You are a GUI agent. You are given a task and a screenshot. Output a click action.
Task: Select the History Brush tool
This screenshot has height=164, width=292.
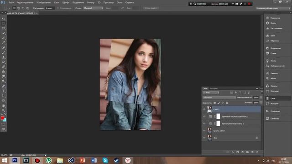3,62
